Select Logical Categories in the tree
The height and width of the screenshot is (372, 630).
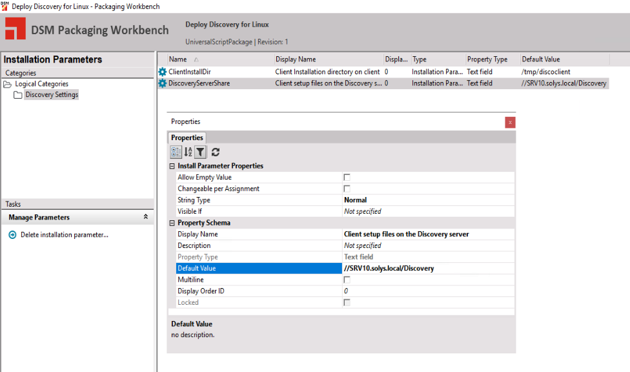41,84
